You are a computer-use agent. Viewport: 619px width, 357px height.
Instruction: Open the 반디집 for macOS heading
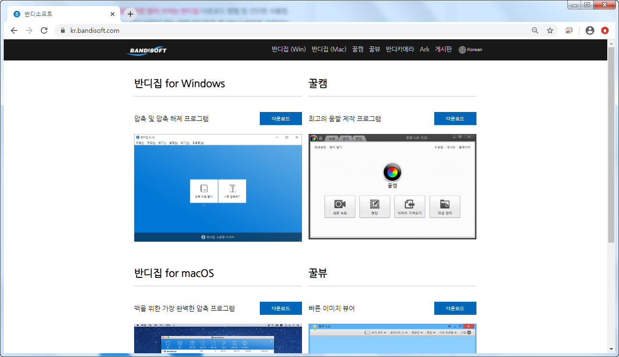tap(174, 273)
